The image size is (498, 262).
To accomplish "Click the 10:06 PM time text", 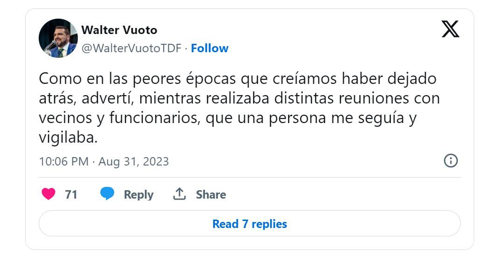I will pyautogui.click(x=64, y=161).
